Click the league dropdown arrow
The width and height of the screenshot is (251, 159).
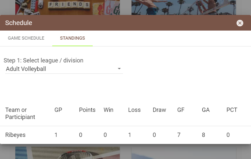click(x=119, y=69)
